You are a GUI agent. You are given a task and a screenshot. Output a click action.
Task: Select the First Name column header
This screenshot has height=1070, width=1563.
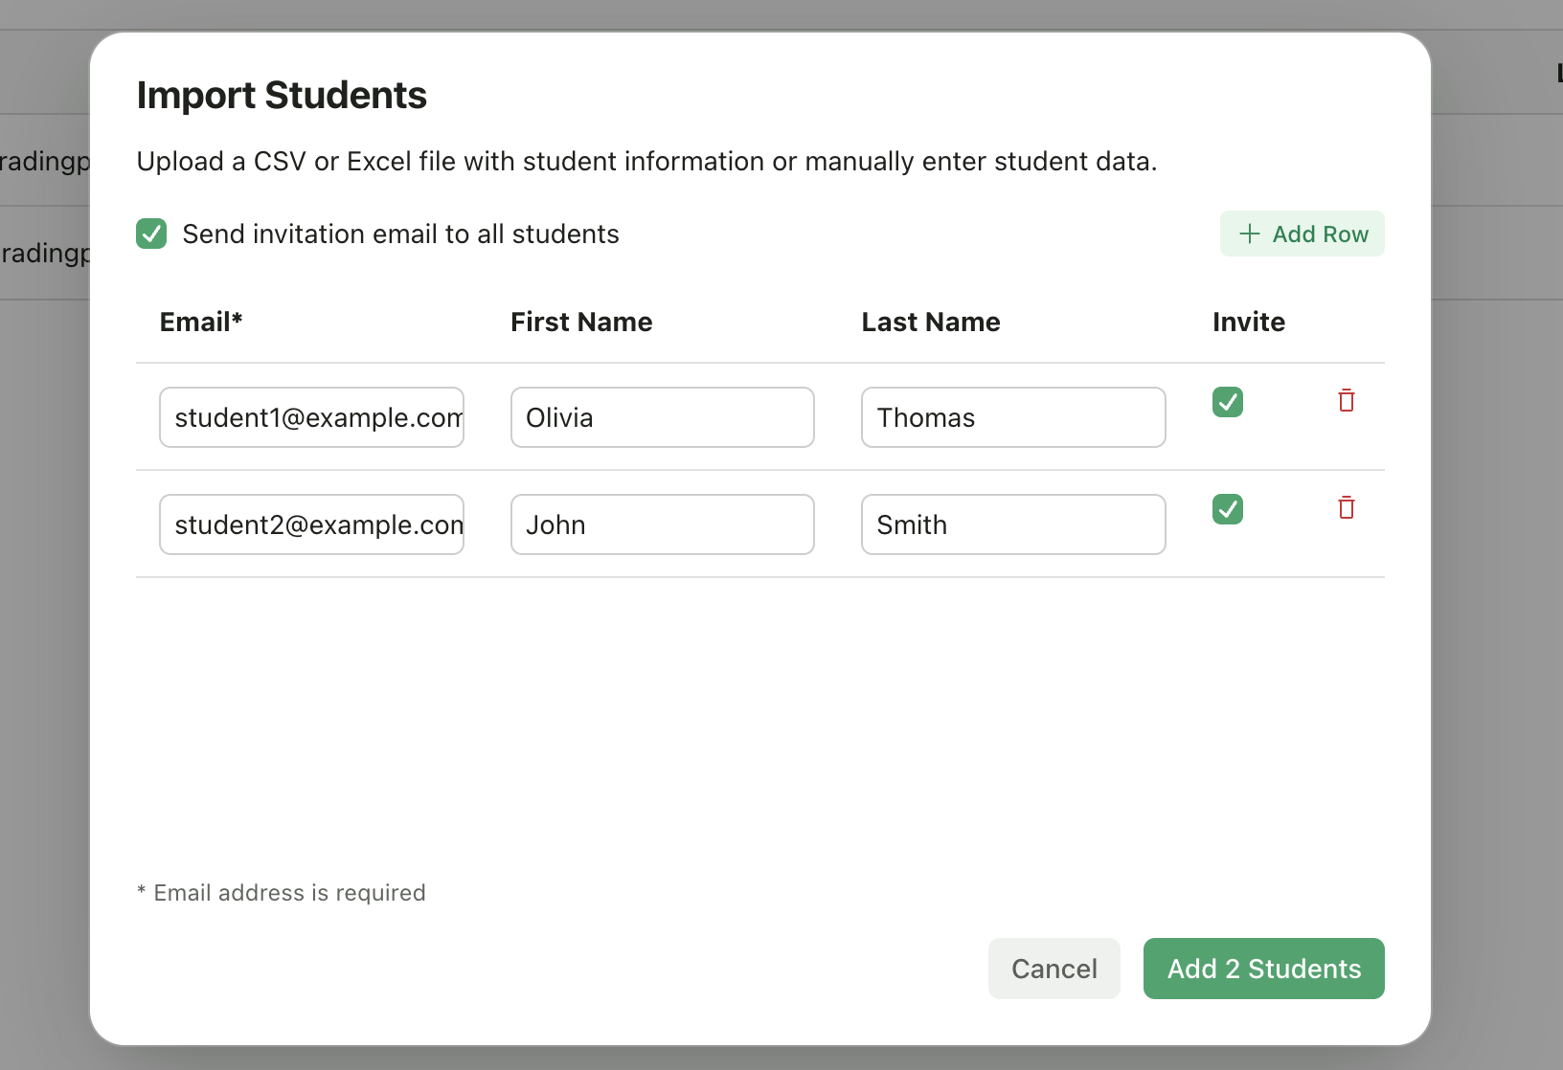[581, 323]
